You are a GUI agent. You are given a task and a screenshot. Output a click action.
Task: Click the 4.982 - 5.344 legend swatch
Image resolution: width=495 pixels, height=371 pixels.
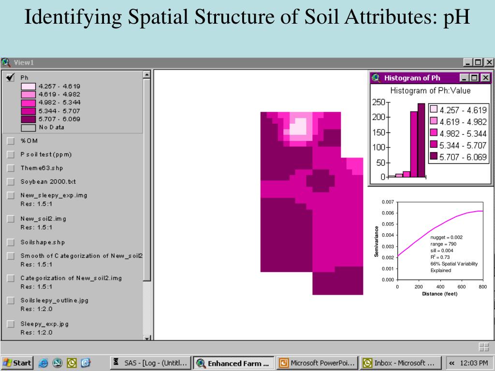pos(29,102)
